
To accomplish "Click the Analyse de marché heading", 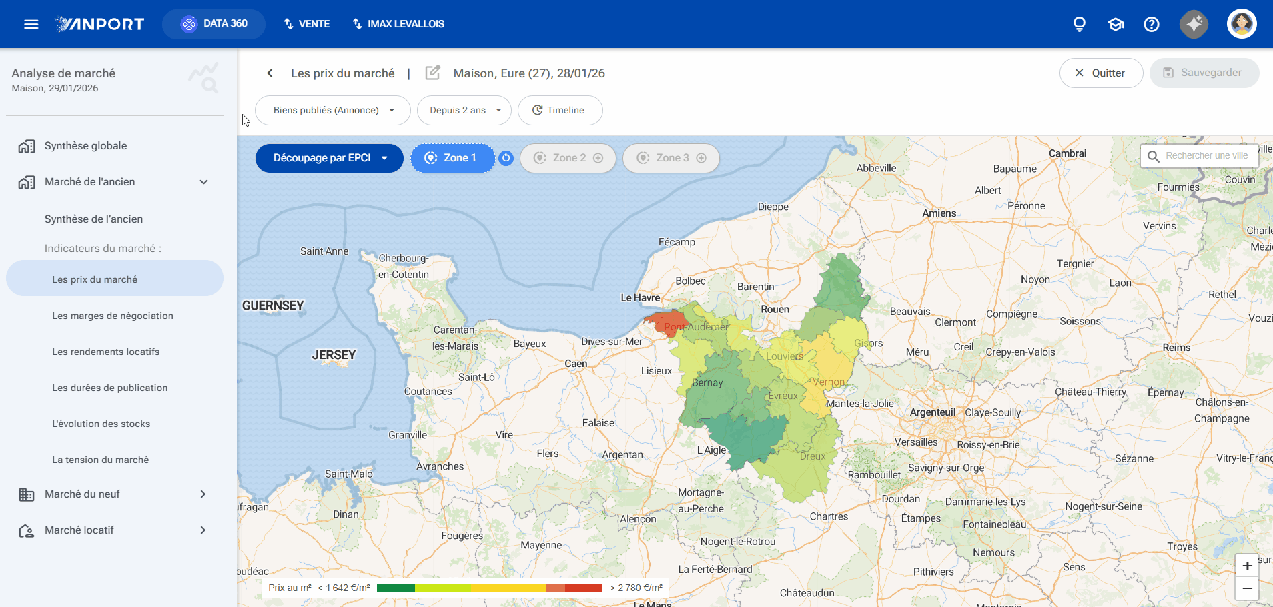I will pos(63,73).
